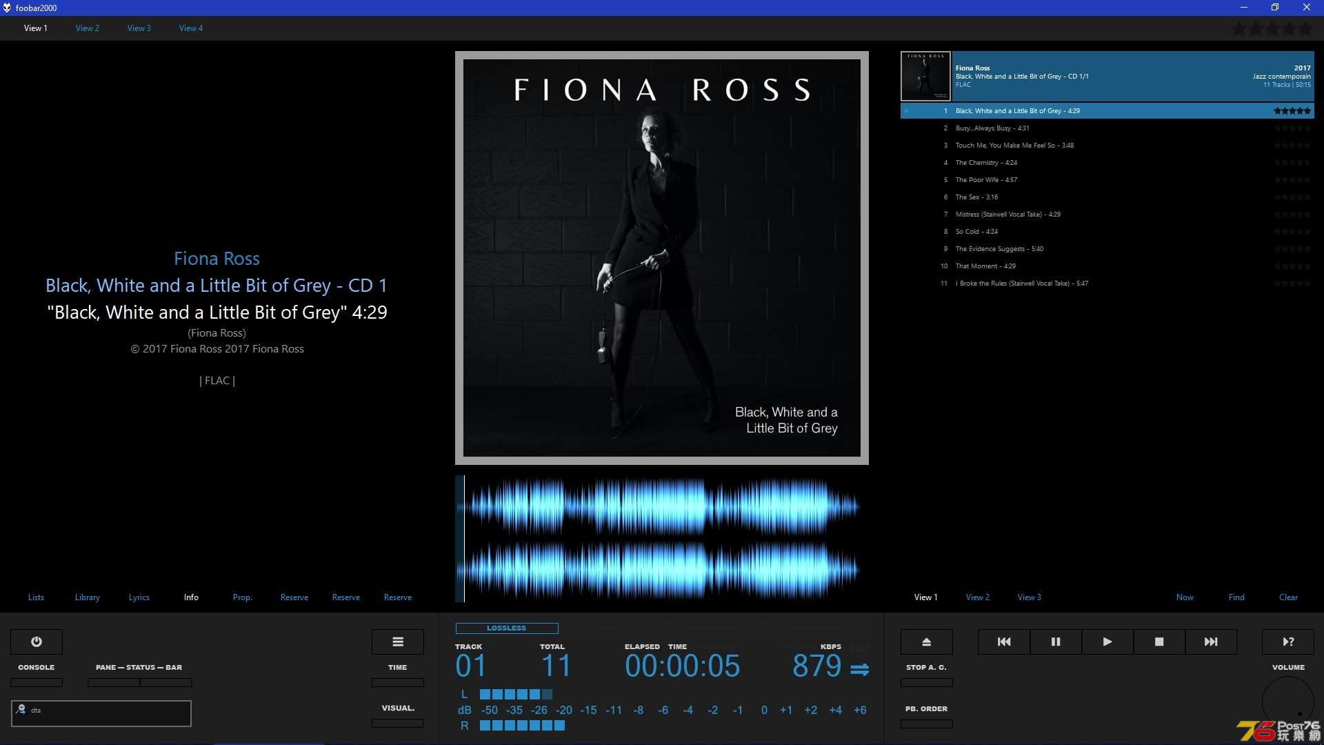1324x745 pixels.
Task: Click the Fiona Ross artist name in info panel
Action: point(217,259)
